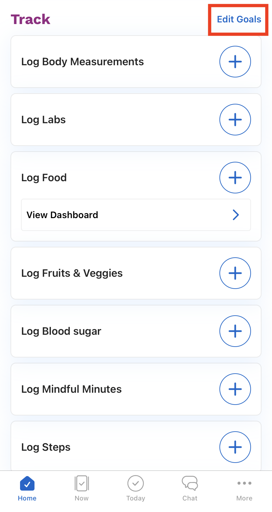Add Mindful Minutes with plus icon
Viewport: 272px width, 512px height.
[x=235, y=389]
